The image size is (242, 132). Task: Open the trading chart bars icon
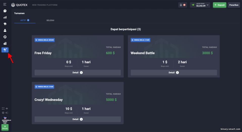[x=5, y=17]
